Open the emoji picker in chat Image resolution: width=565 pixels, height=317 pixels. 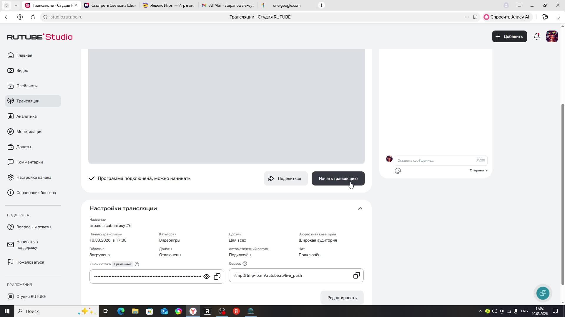398,171
